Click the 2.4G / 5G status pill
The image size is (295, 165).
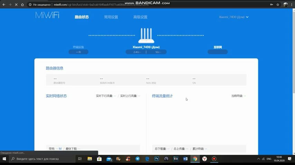(x=146, y=52)
